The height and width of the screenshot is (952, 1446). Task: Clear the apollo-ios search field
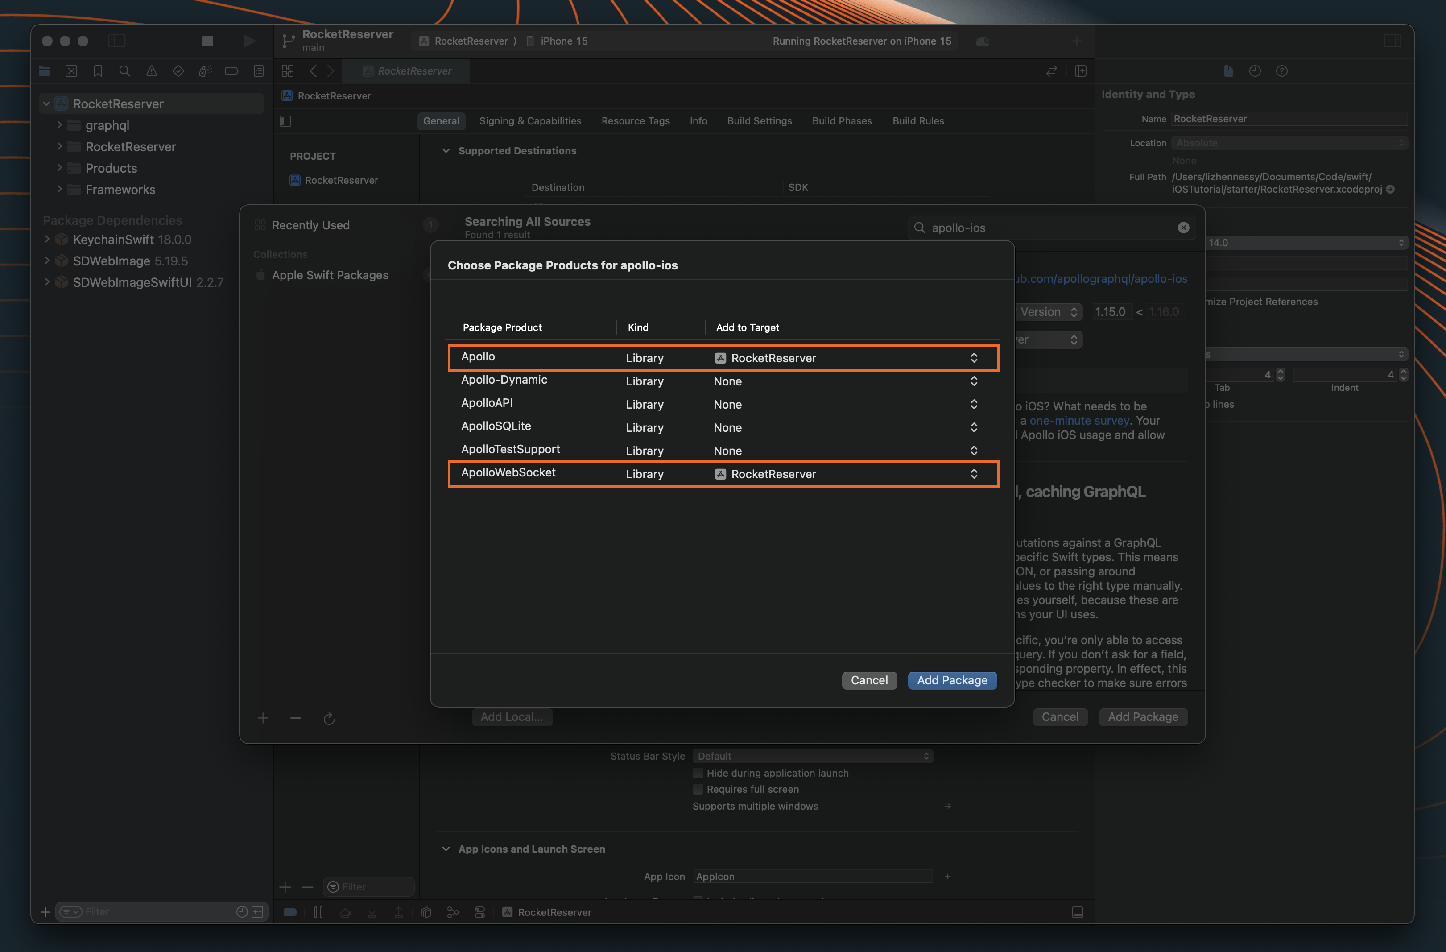1183,227
